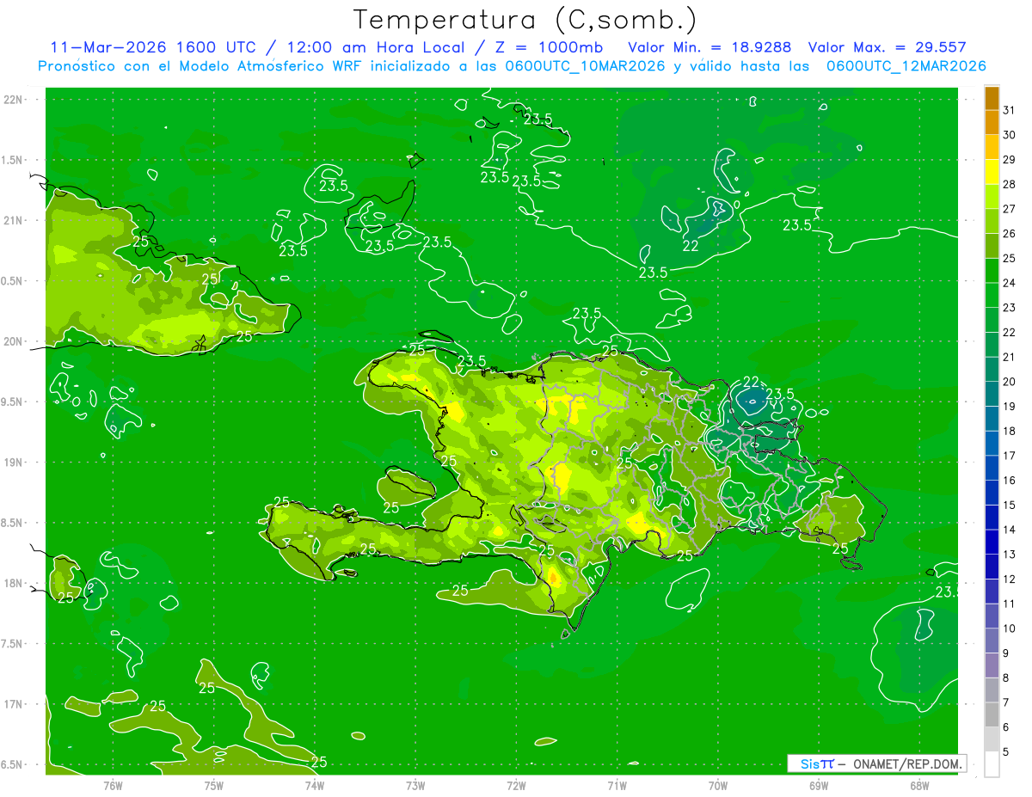Click the "75W" longitude label
The height and width of the screenshot is (797, 1032).
click(214, 786)
